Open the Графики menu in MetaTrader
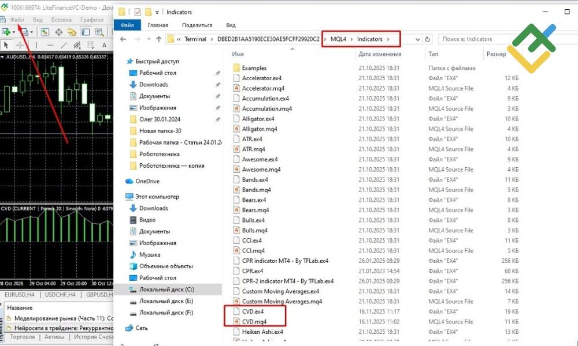 pyautogui.click(x=92, y=20)
